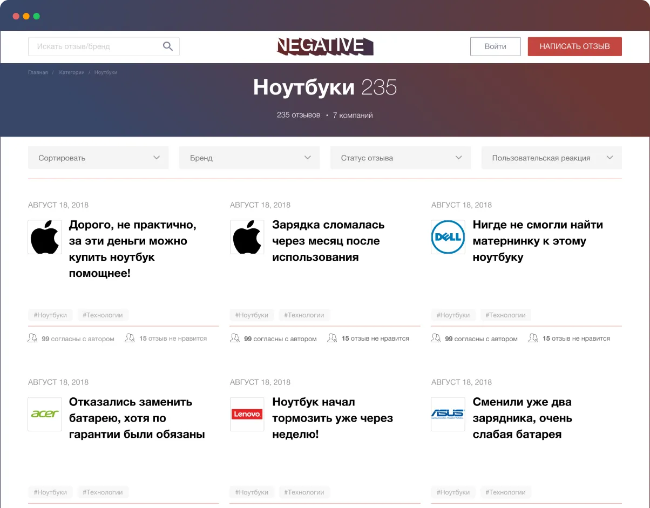This screenshot has height=508, width=650.
Task: Click the '235 отзывов' count text
Action: tap(299, 115)
